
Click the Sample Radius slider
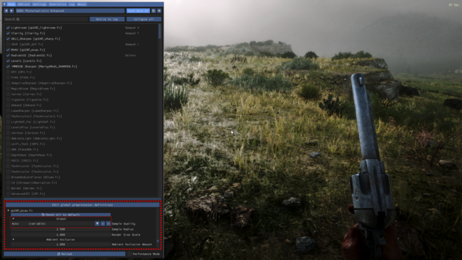point(61,229)
